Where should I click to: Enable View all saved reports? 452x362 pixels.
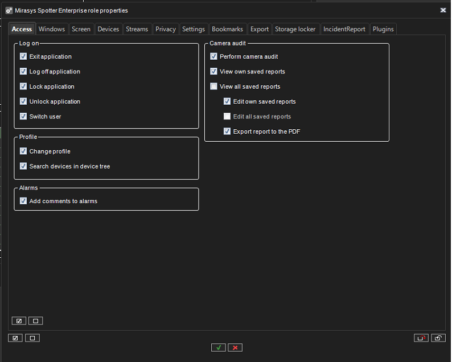click(213, 87)
